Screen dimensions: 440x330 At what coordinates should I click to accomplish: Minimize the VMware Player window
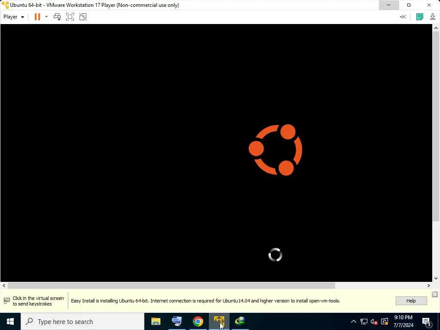point(388,5)
